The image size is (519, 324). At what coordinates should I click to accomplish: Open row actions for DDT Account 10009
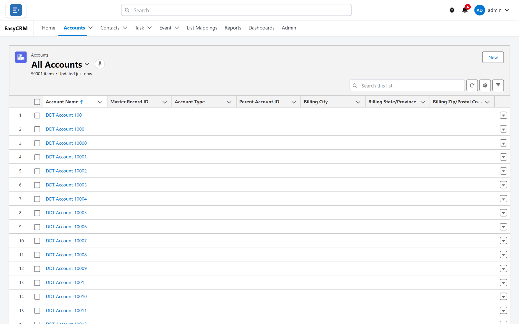point(503,269)
